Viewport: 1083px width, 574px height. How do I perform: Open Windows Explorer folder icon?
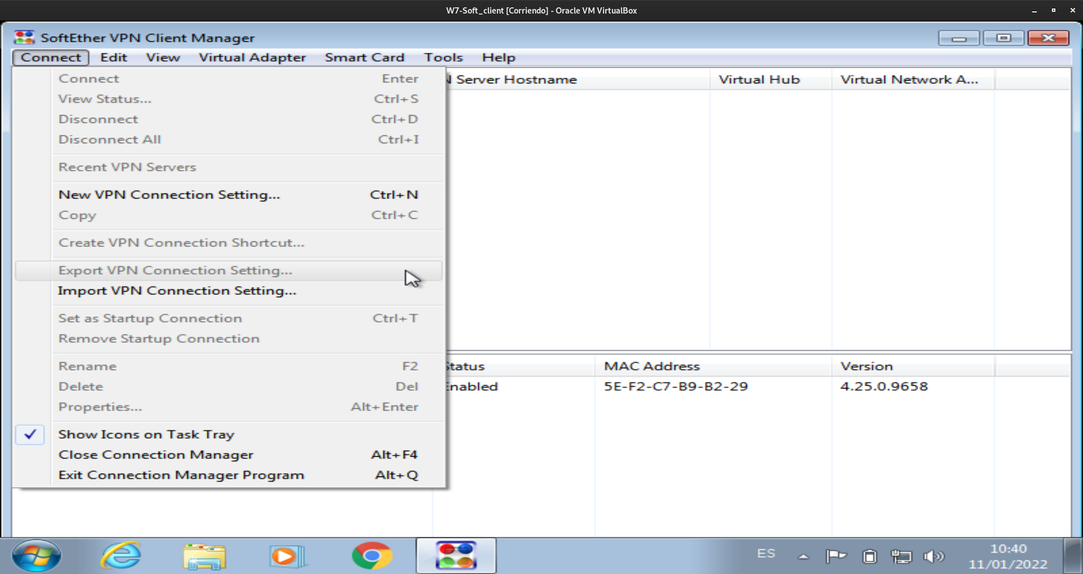click(204, 556)
